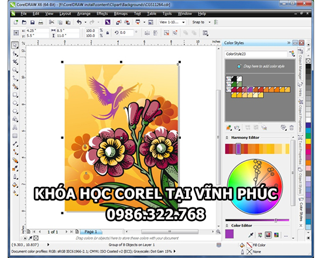Collapse the Color Styles docker chevrons

[289, 43]
